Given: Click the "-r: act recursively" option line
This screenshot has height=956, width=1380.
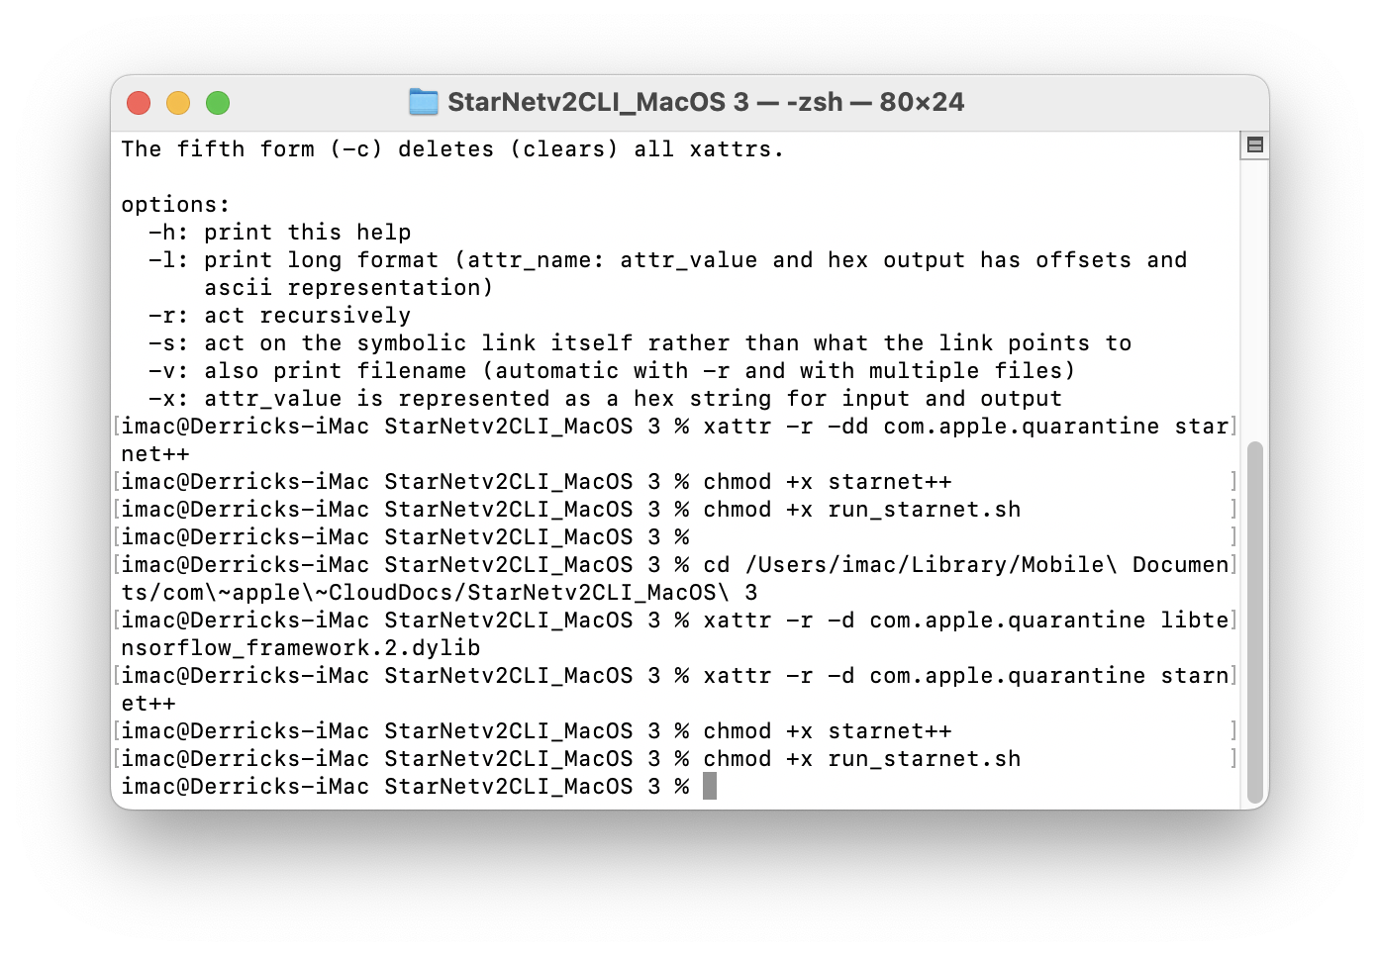Looking at the screenshot, I should click(x=279, y=316).
